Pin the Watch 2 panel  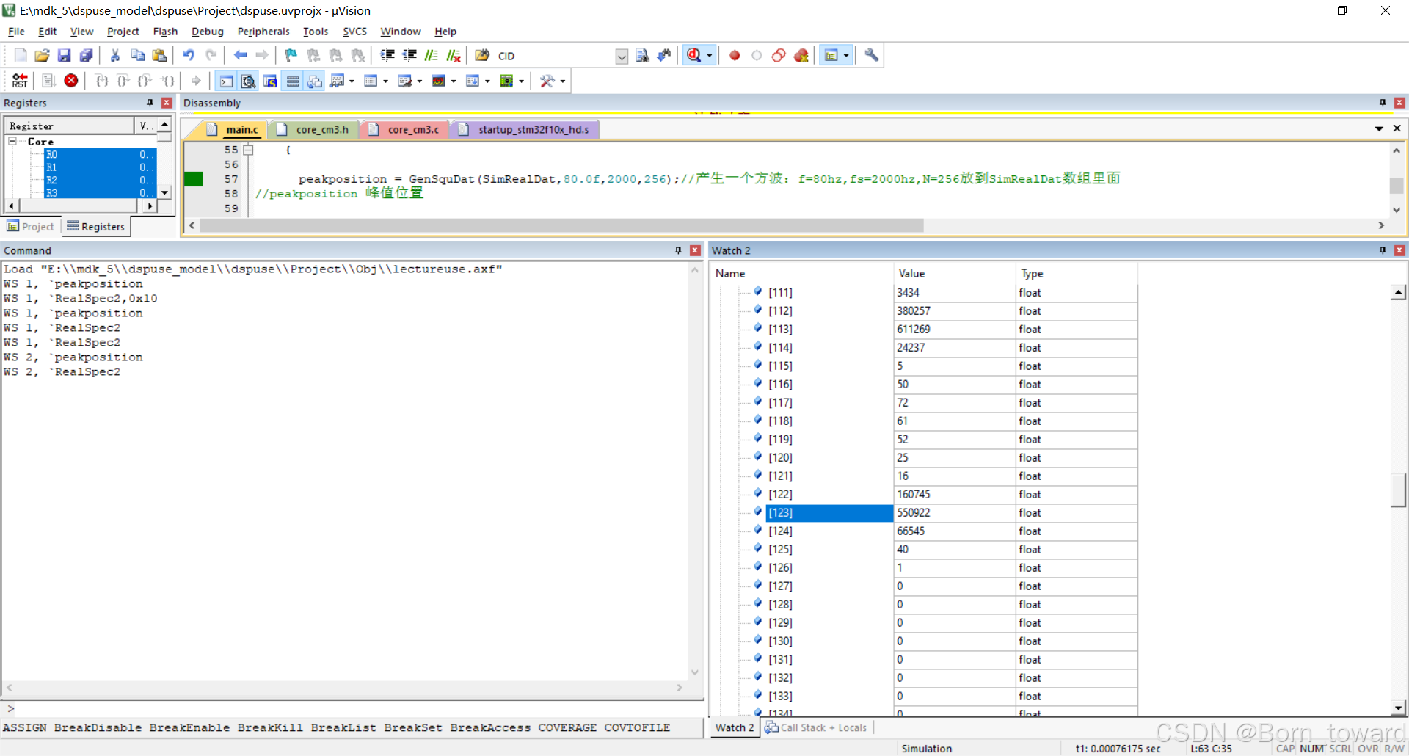[x=1383, y=250]
